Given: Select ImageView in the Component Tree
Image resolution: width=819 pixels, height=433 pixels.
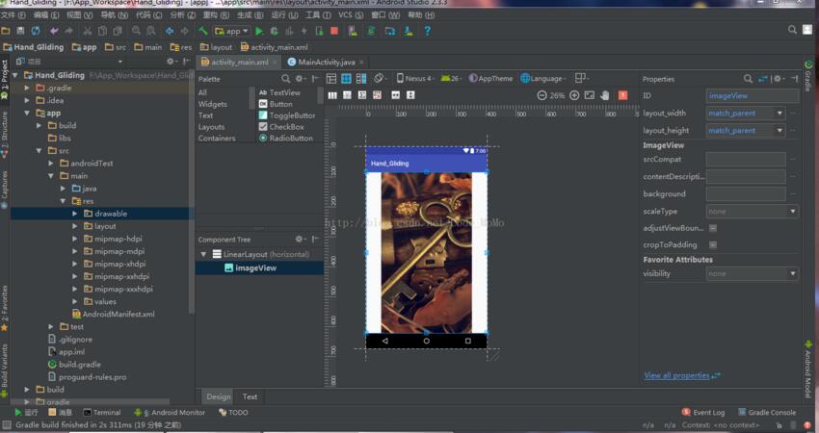Looking at the screenshot, I should click(255, 267).
